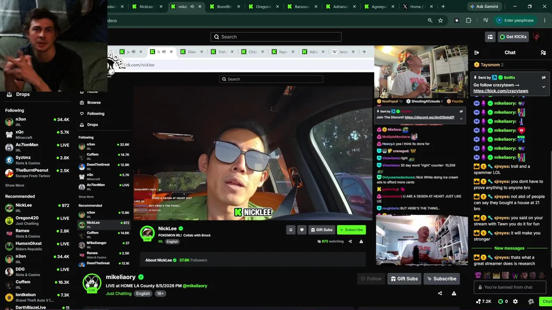552x310 pixels.
Task: Expand Following list with Show More
Action: tap(15, 186)
